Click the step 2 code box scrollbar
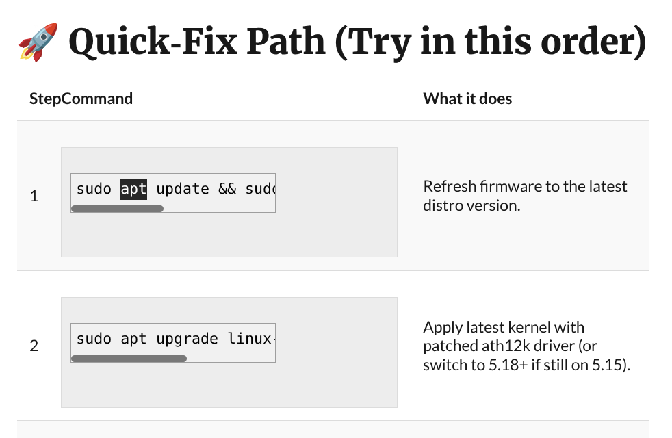This screenshot has height=438, width=672. (129, 358)
